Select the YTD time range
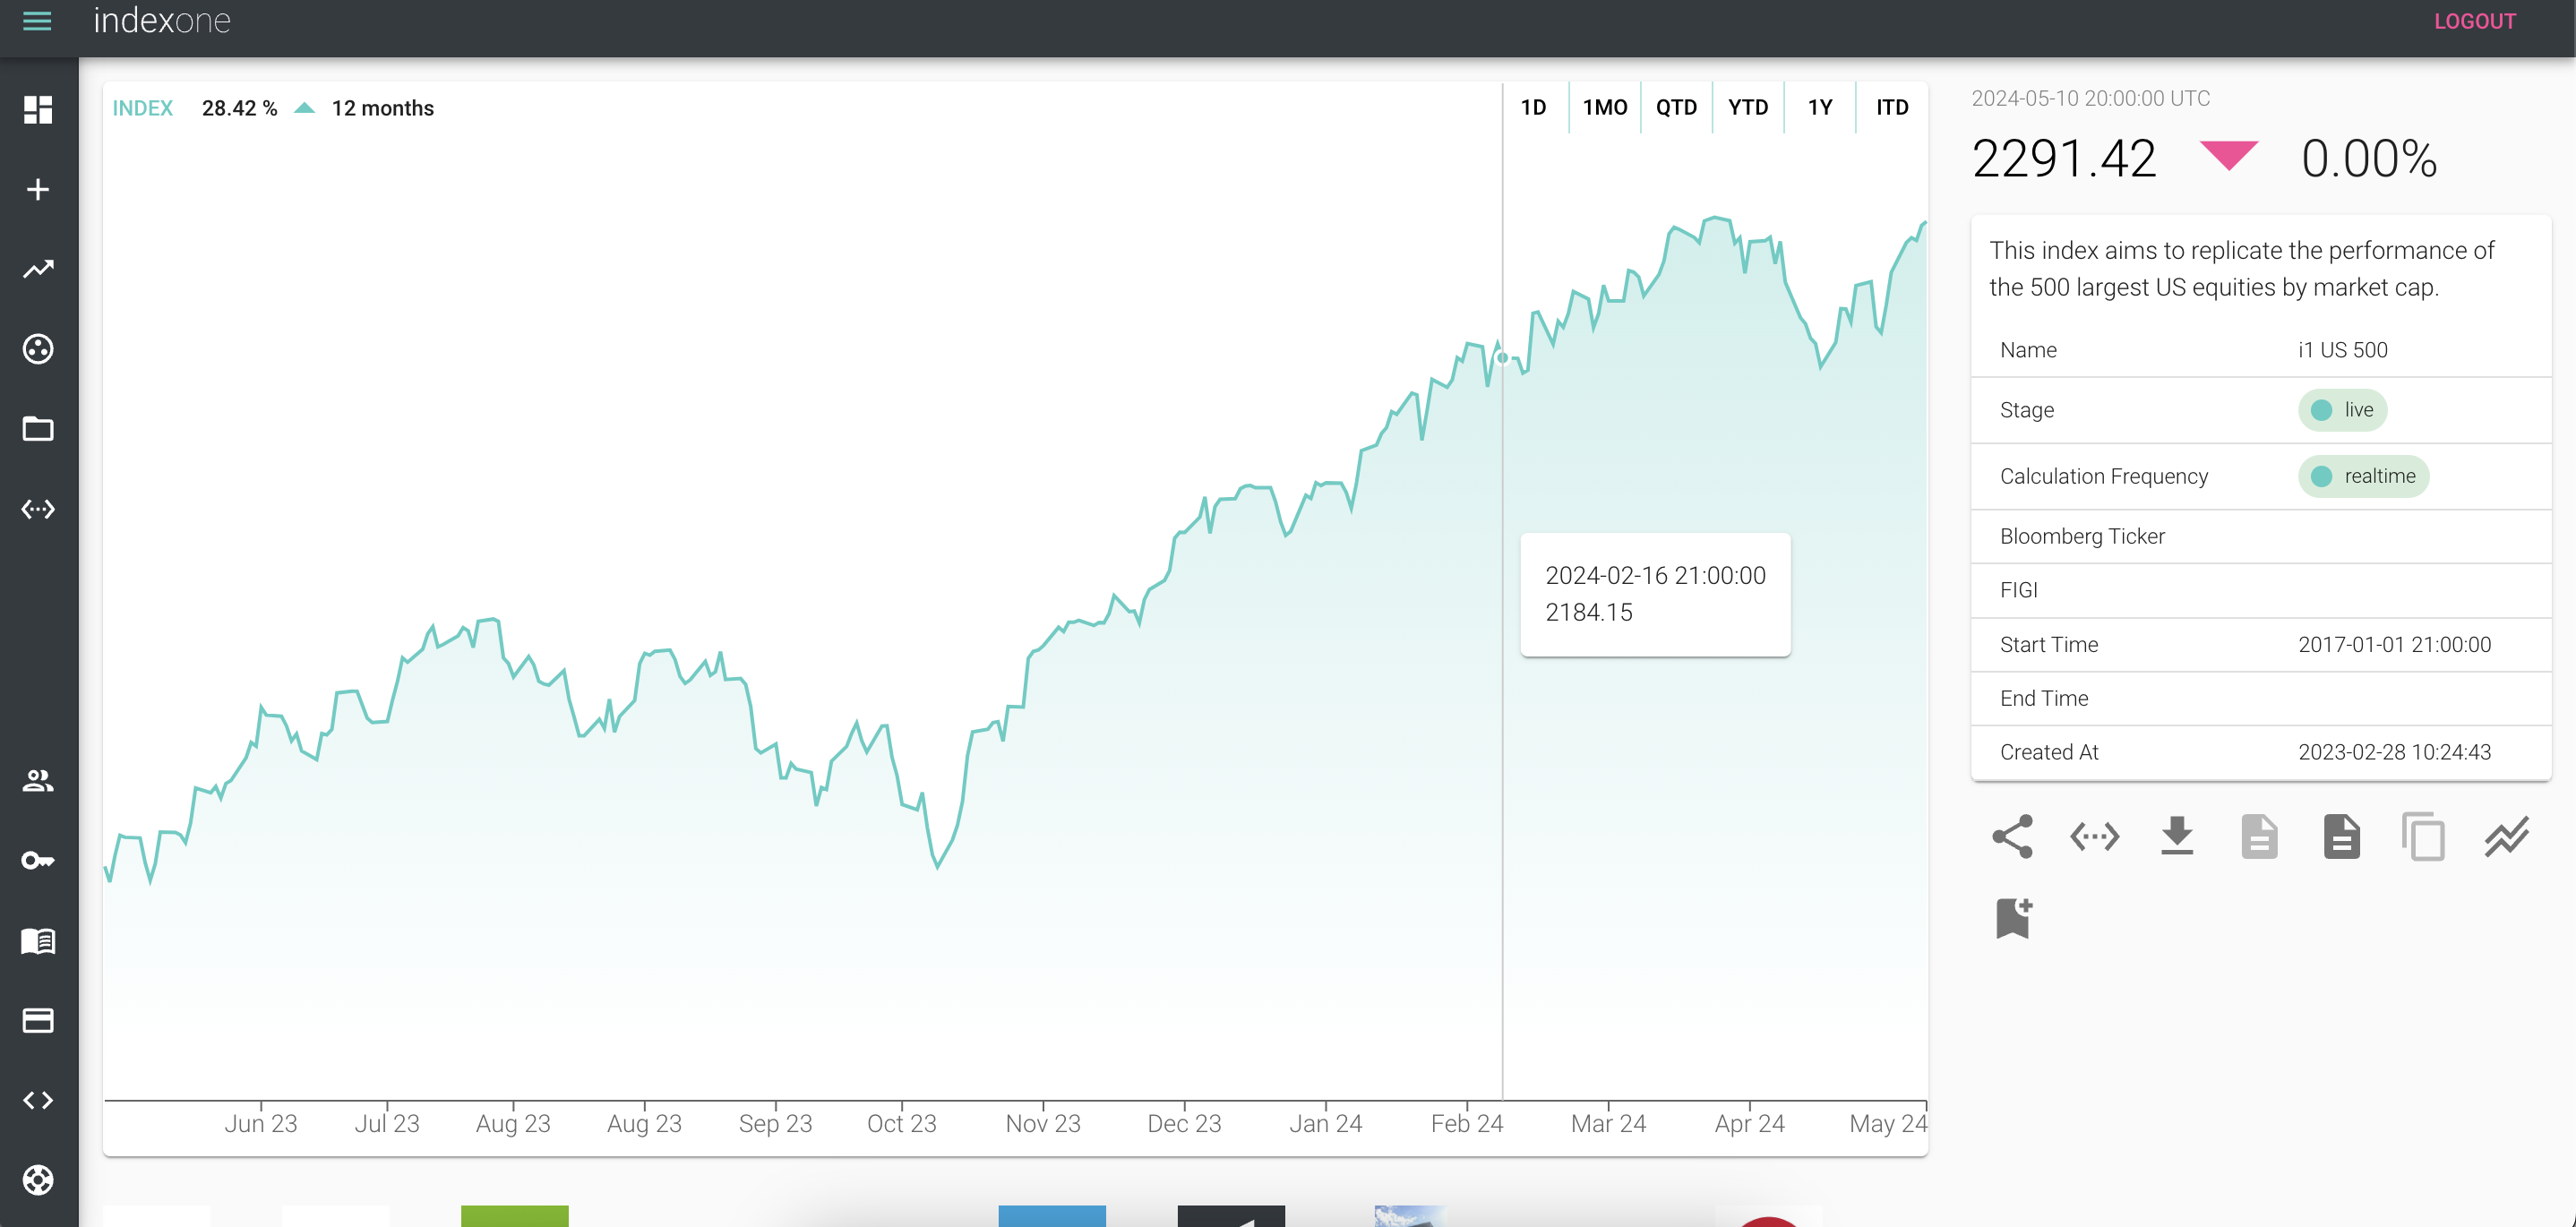The width and height of the screenshot is (2576, 1227). (1748, 107)
